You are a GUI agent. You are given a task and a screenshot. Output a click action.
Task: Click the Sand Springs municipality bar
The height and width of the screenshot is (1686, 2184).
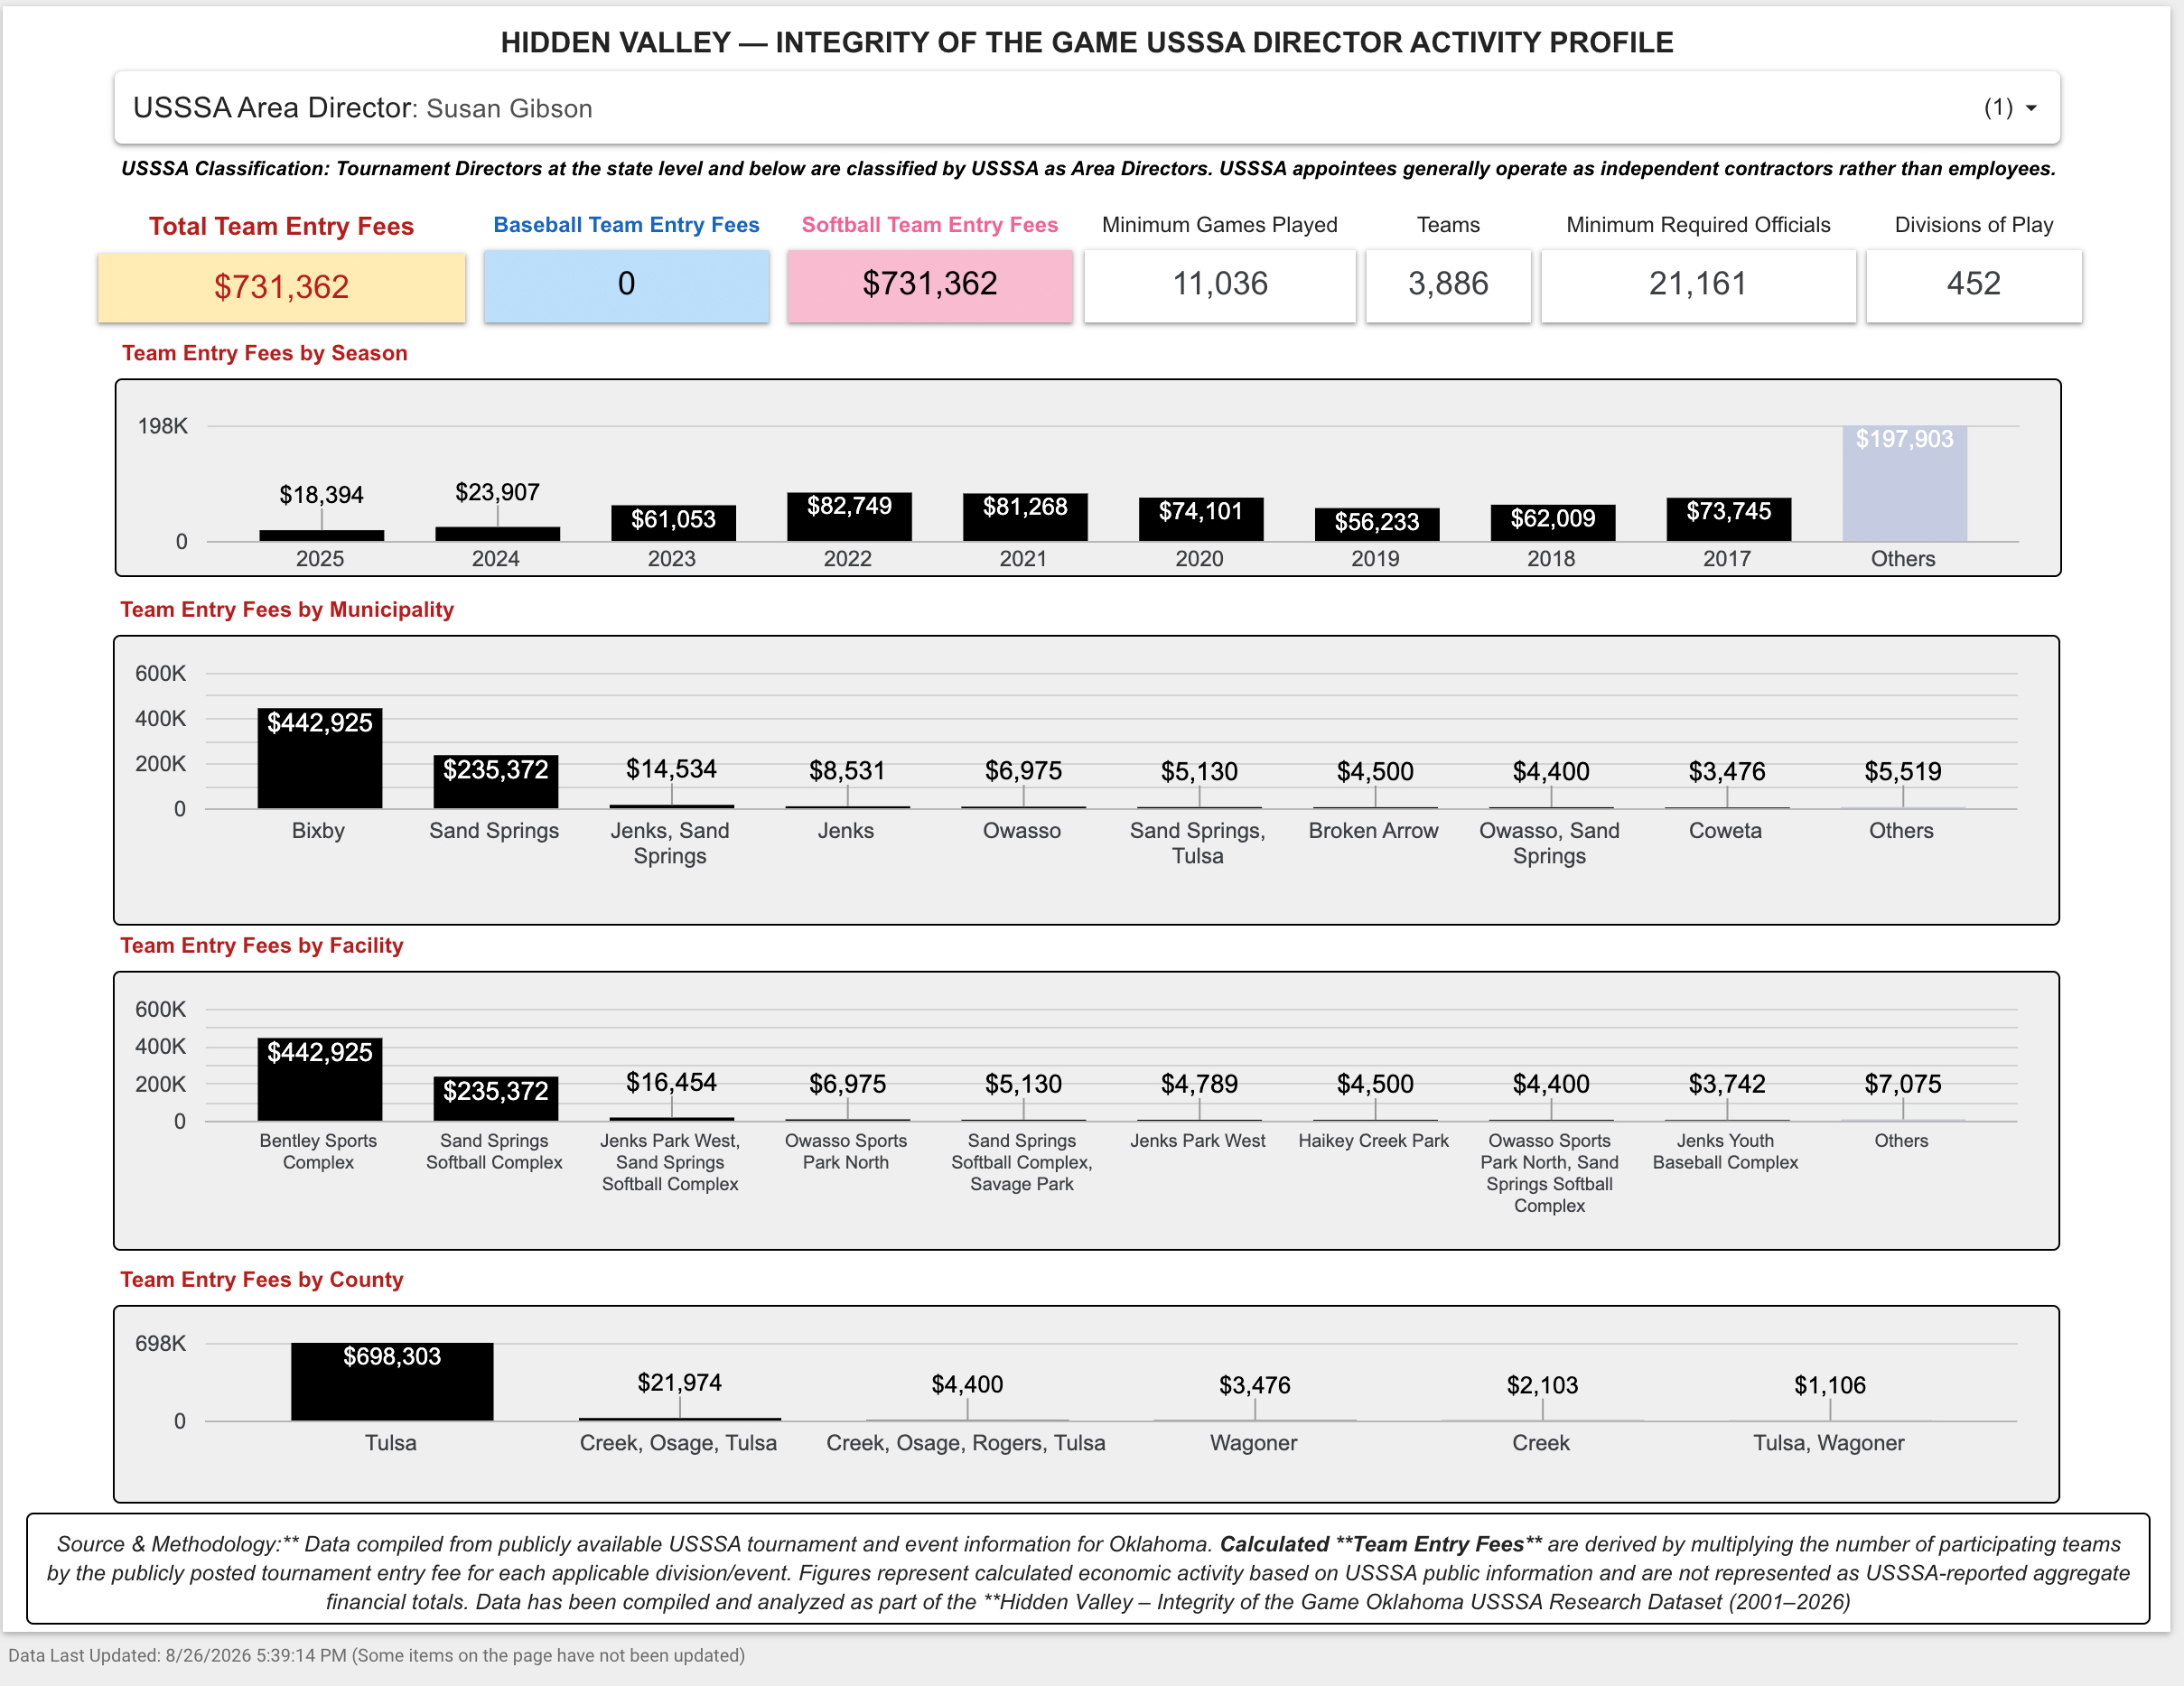pyautogui.click(x=496, y=781)
